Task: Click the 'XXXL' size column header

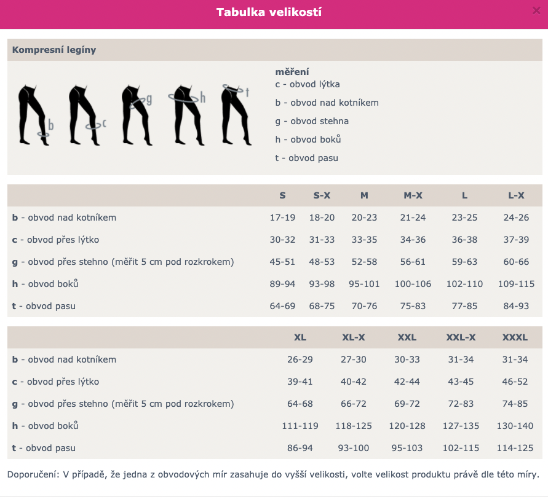Action: point(515,337)
